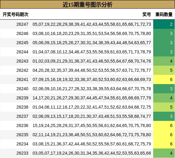Click the numbers starting 02,06,09,10 for period 26240

pos(92,89)
